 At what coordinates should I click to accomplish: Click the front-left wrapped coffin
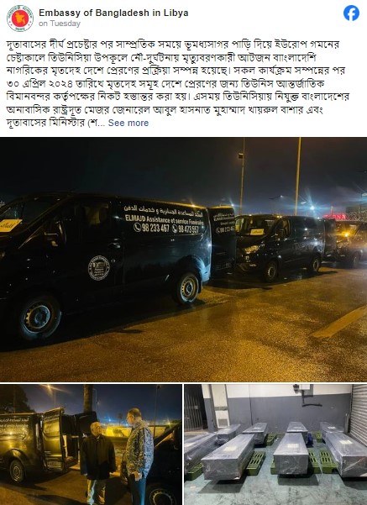pyautogui.click(x=228, y=457)
